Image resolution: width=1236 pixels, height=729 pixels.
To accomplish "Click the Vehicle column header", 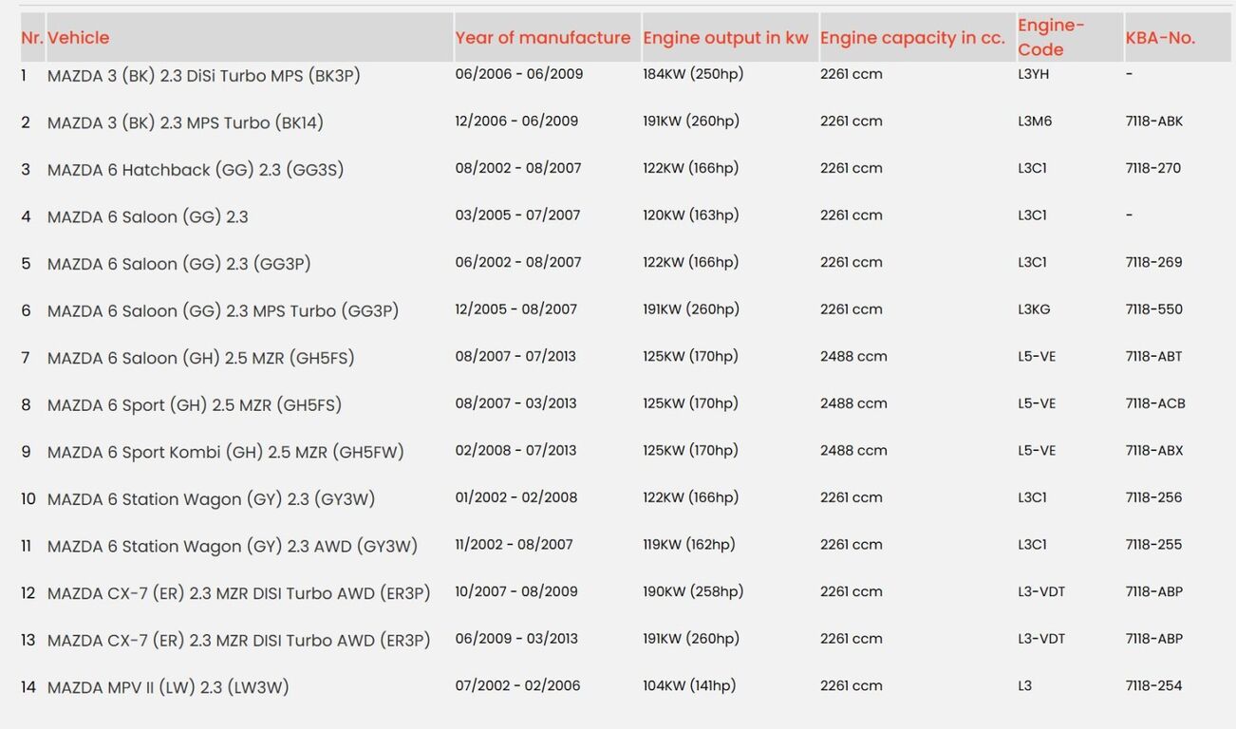I will tap(78, 38).
